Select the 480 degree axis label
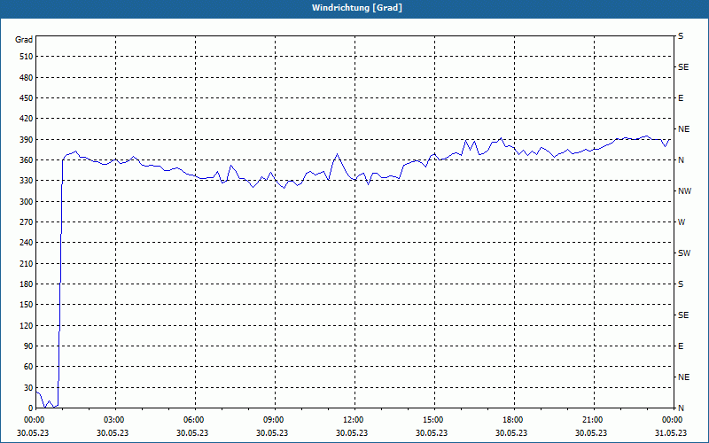This screenshot has height=443, width=709. point(27,78)
